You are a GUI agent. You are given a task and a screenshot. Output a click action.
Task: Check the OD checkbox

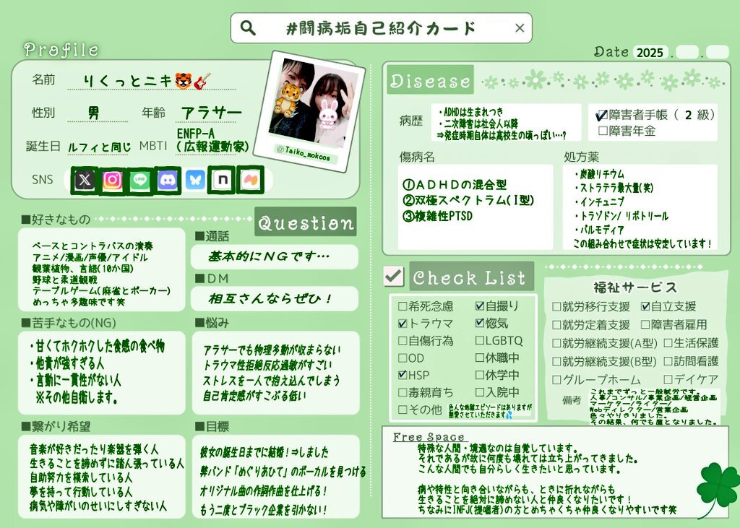pyautogui.click(x=403, y=358)
